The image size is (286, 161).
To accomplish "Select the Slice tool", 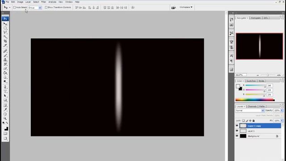I will coord(5,46).
